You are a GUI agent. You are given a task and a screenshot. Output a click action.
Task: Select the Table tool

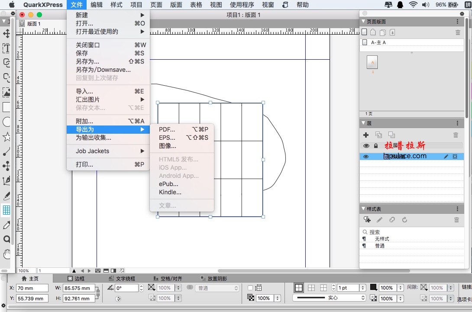6,210
